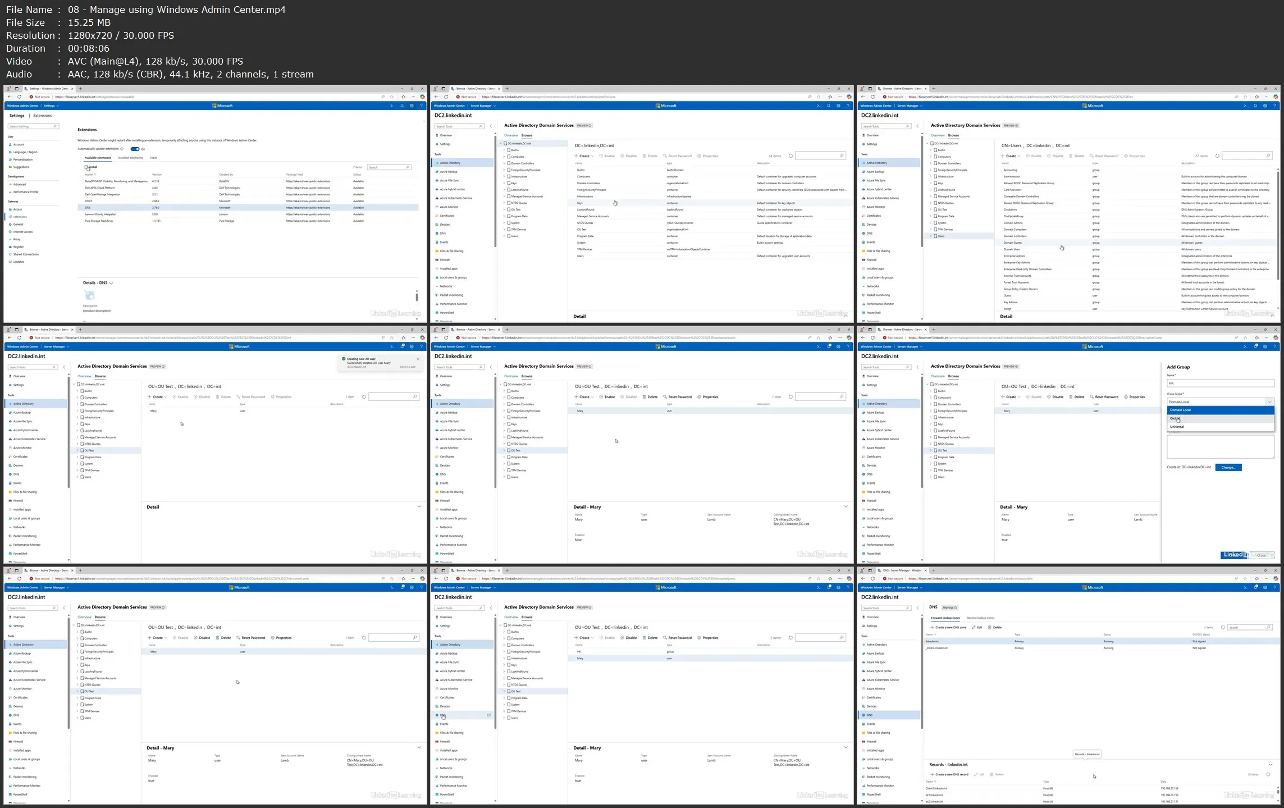
Task: Select the DHCP extension row
Action: point(248,201)
